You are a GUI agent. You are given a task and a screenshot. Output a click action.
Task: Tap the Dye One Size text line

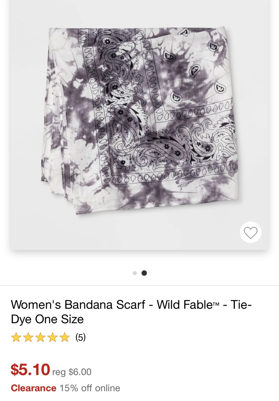48,319
